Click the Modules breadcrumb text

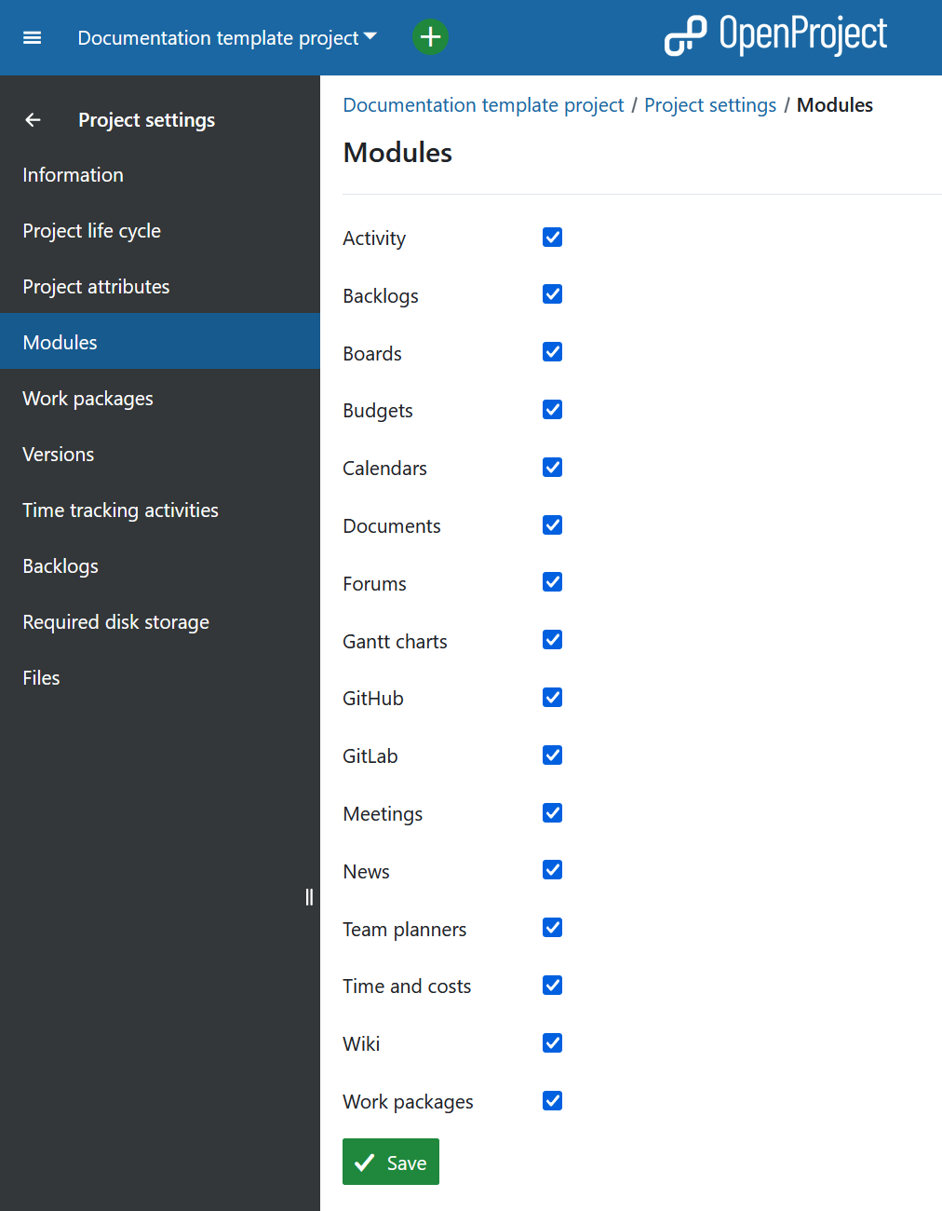pyautogui.click(x=835, y=105)
